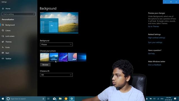
Task: Open the Windows Start menu button
Action: tap(3, 98)
